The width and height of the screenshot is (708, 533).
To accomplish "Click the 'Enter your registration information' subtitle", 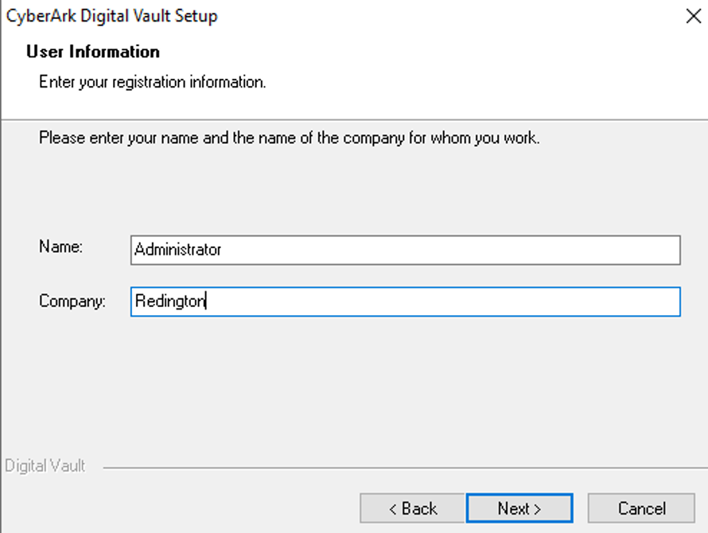I will pyautogui.click(x=153, y=82).
